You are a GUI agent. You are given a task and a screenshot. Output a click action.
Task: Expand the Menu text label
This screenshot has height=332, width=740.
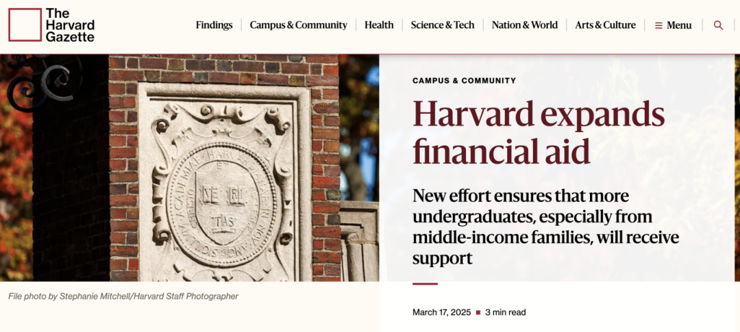click(679, 25)
